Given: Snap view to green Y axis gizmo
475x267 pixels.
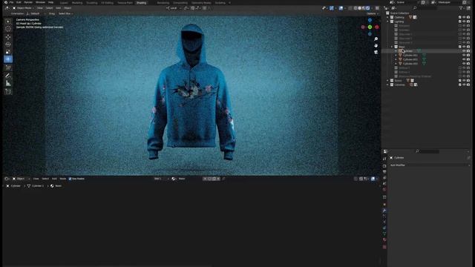Looking at the screenshot, I should point(370,27).
